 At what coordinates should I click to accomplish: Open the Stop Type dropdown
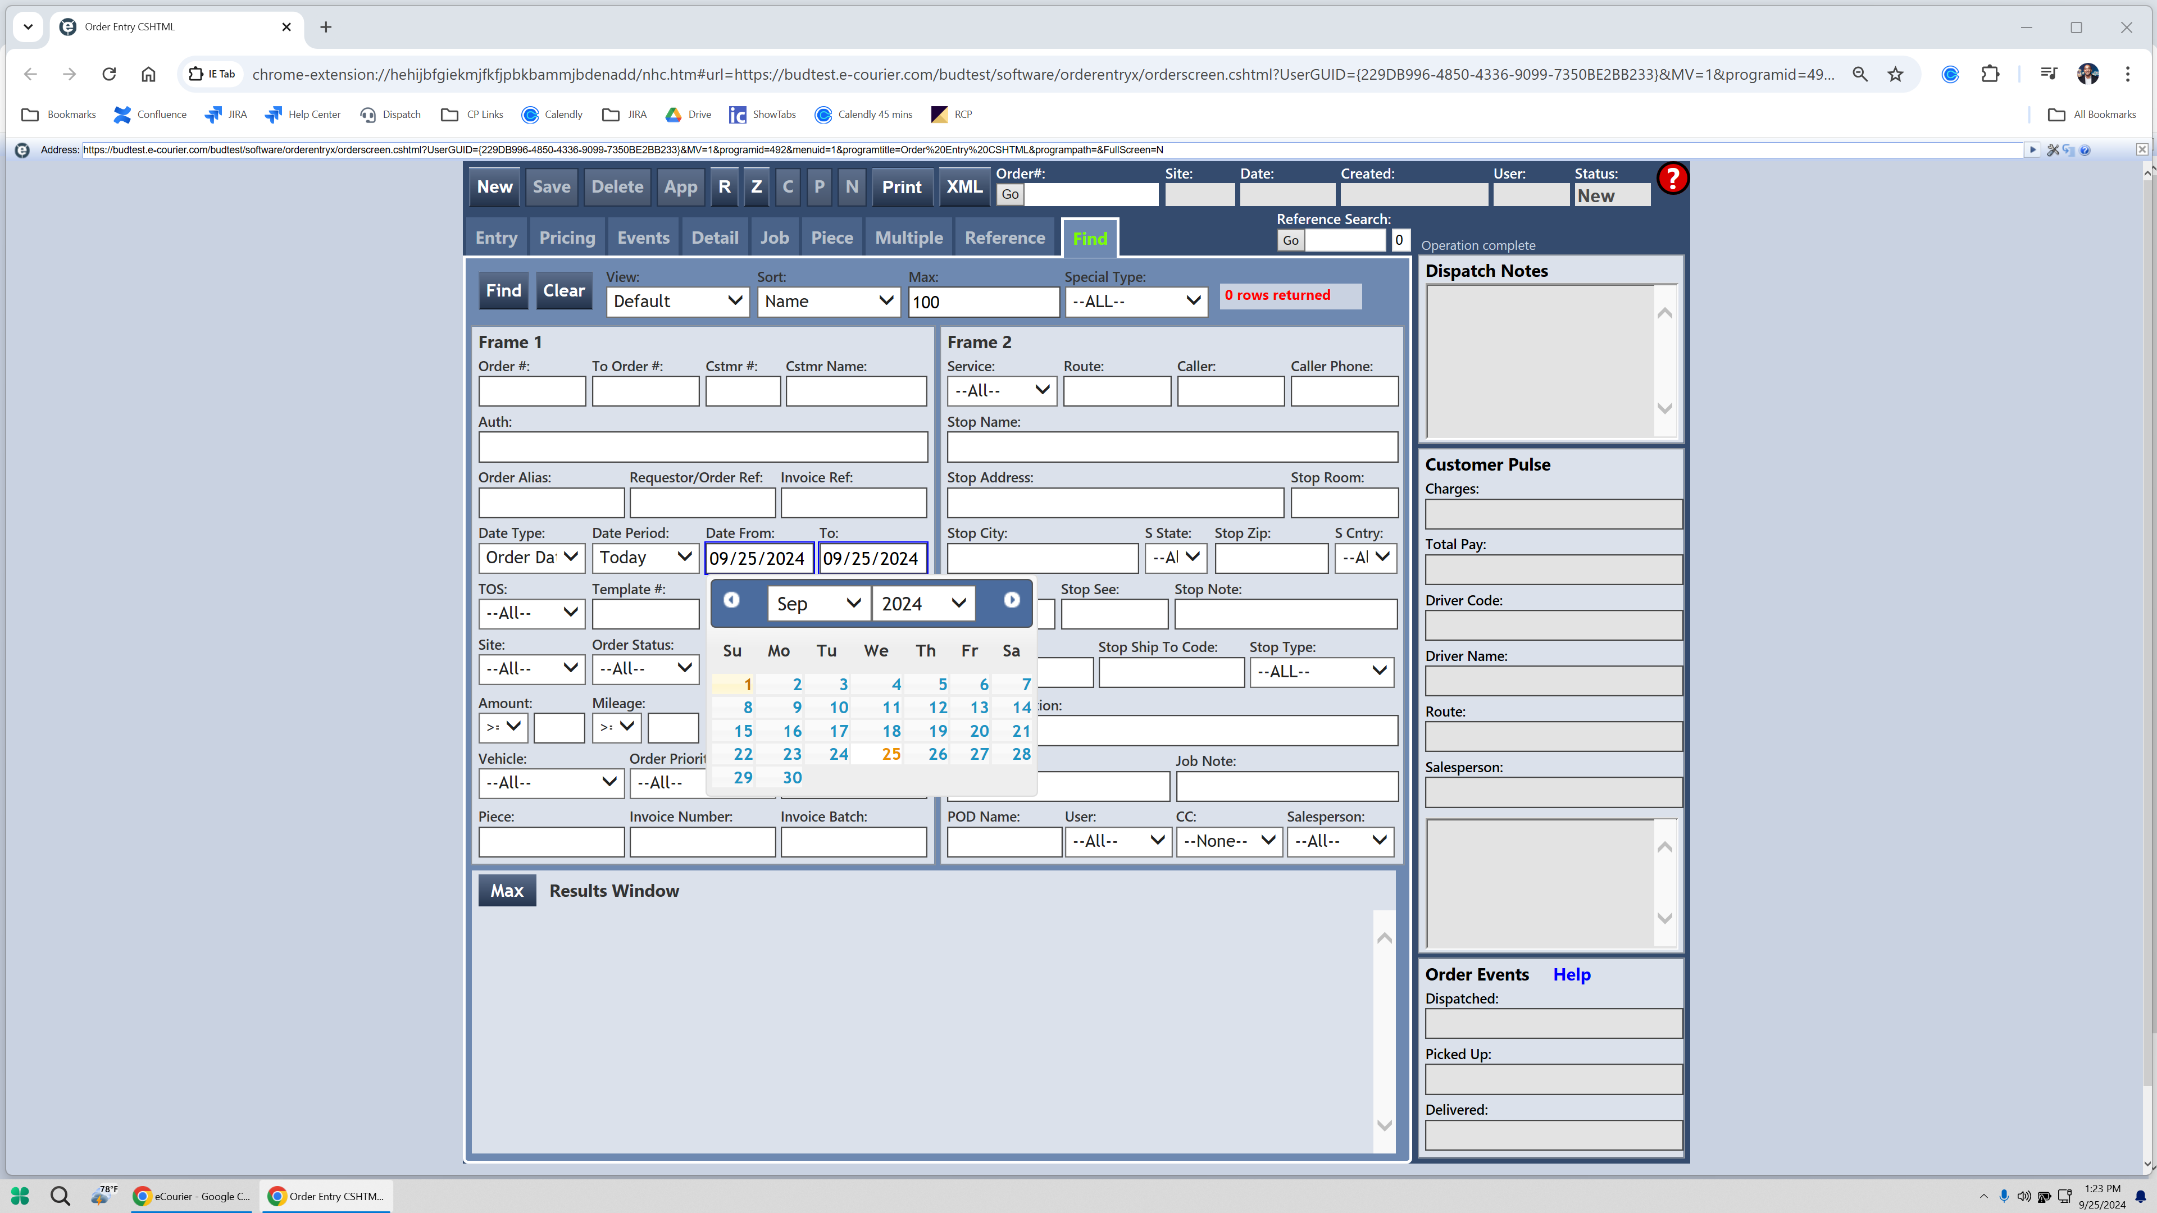click(1321, 672)
